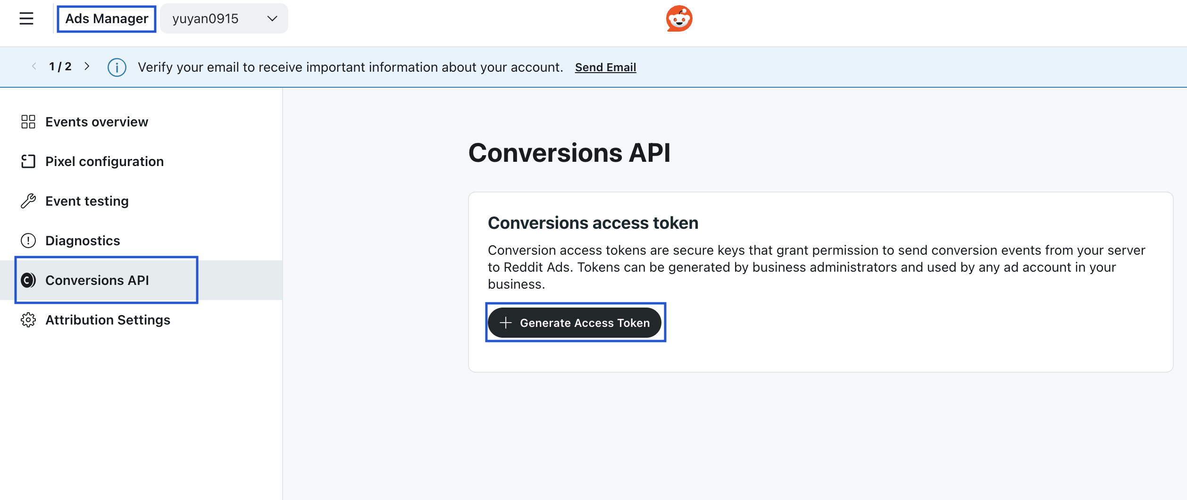Open Event testing section
1187x500 pixels.
[142, 201]
